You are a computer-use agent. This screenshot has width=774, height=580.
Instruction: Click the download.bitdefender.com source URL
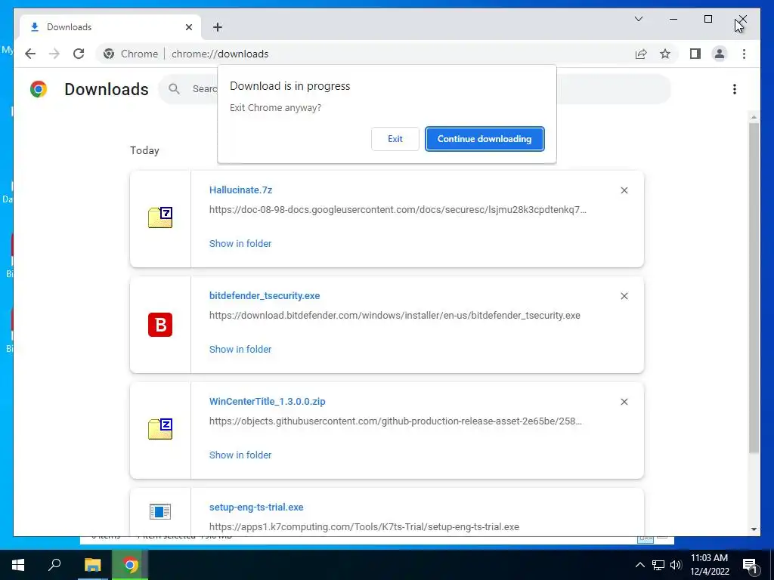click(x=395, y=315)
